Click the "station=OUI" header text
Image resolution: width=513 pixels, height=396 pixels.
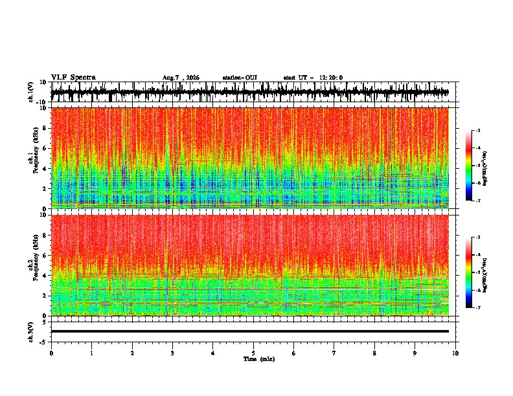click(x=240, y=78)
